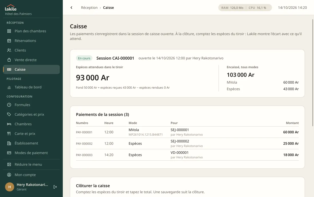Viewport: 314px width, 197px height.
Task: Open Carte et prix
Action: point(31,134)
